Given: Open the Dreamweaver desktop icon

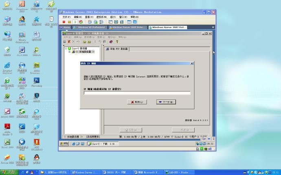Looking at the screenshot, I should (x=37, y=68).
